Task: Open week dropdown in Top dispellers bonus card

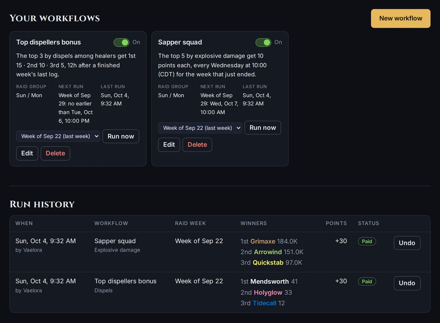Action: pyautogui.click(x=58, y=136)
